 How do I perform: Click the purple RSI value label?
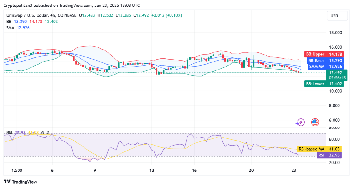pyautogui.click(x=329, y=155)
